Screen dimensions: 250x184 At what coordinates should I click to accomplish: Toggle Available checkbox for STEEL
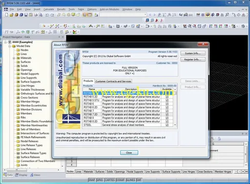point(167,125)
